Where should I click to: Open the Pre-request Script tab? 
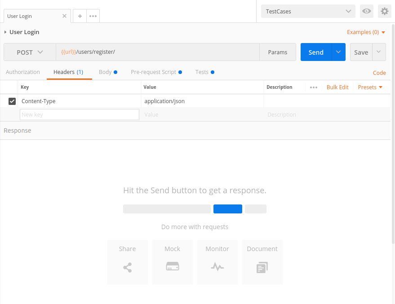156,72
